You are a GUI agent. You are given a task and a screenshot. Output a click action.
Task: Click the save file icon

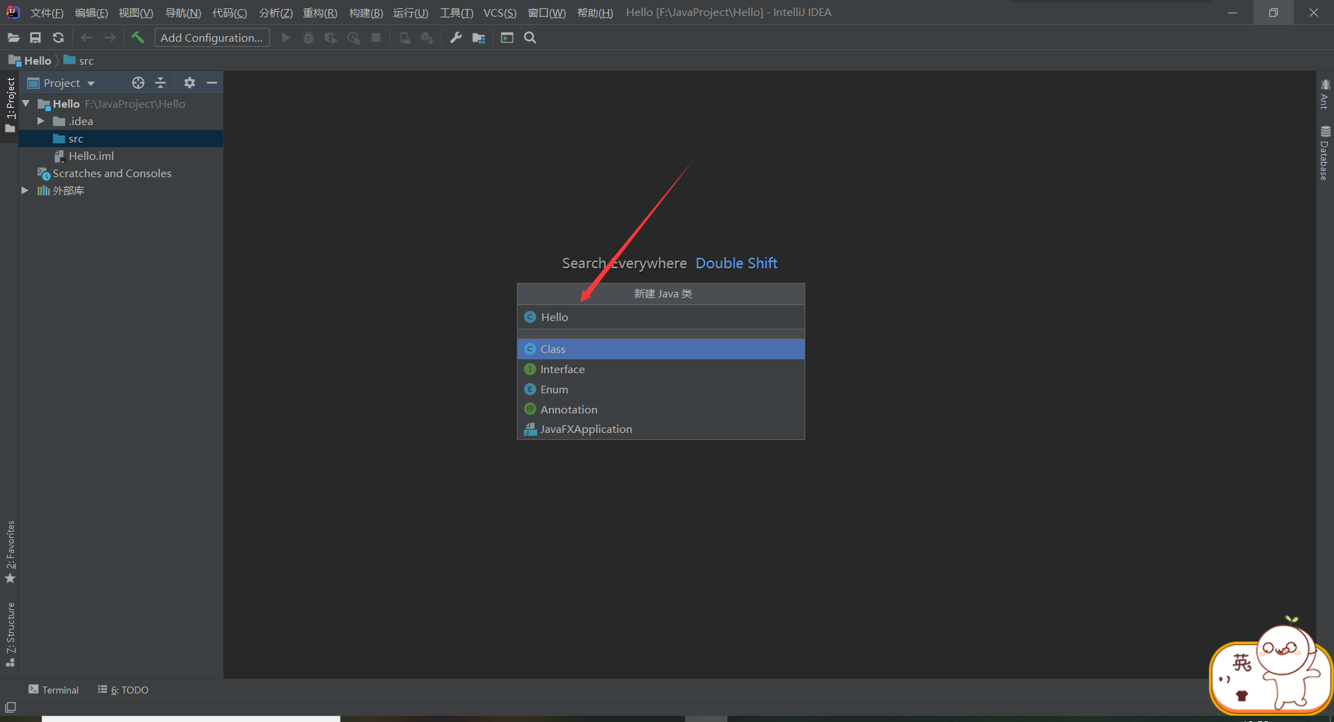pos(35,38)
